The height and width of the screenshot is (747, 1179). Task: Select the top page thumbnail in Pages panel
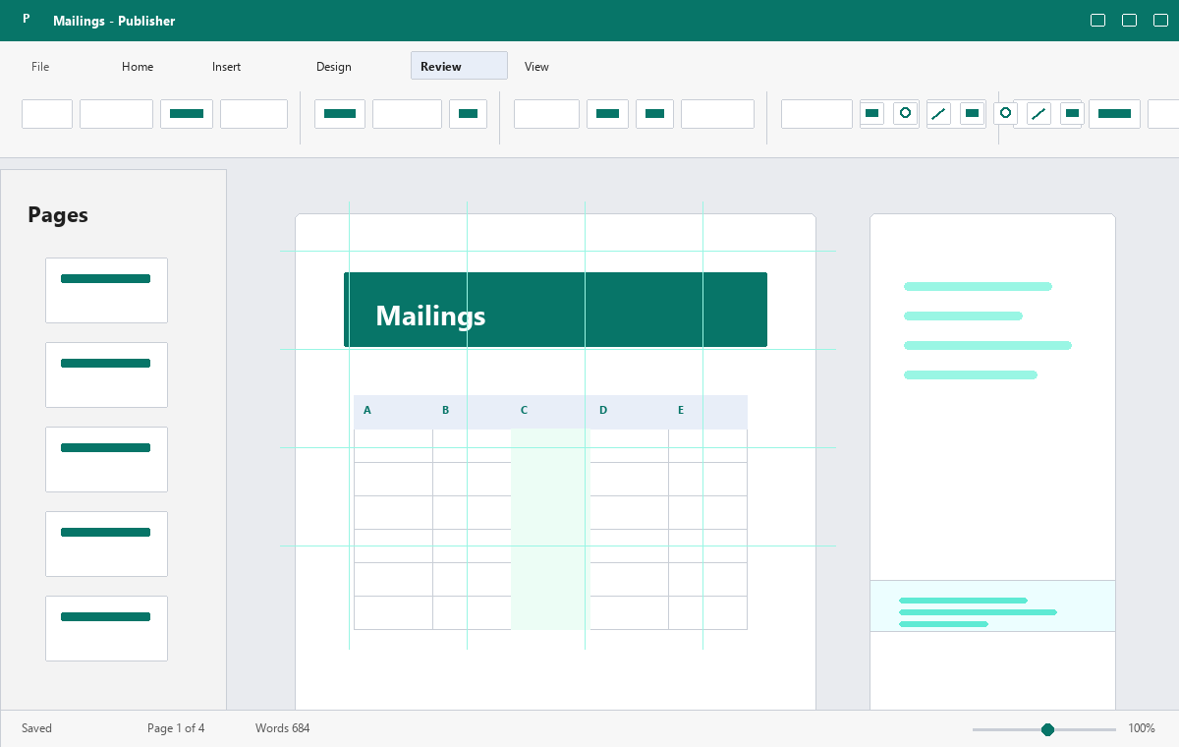[x=106, y=290]
